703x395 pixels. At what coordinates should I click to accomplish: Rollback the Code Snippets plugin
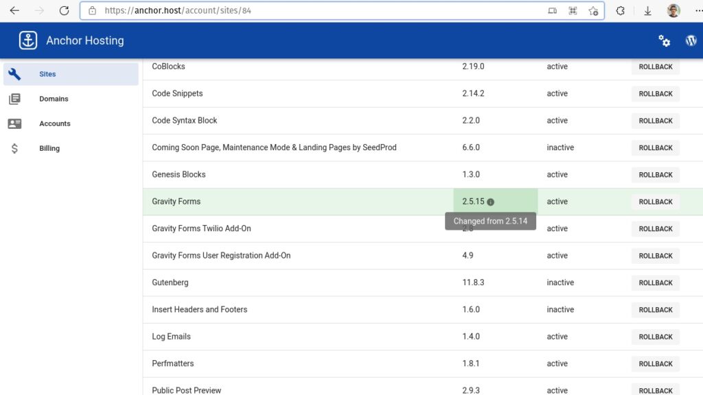click(x=656, y=93)
